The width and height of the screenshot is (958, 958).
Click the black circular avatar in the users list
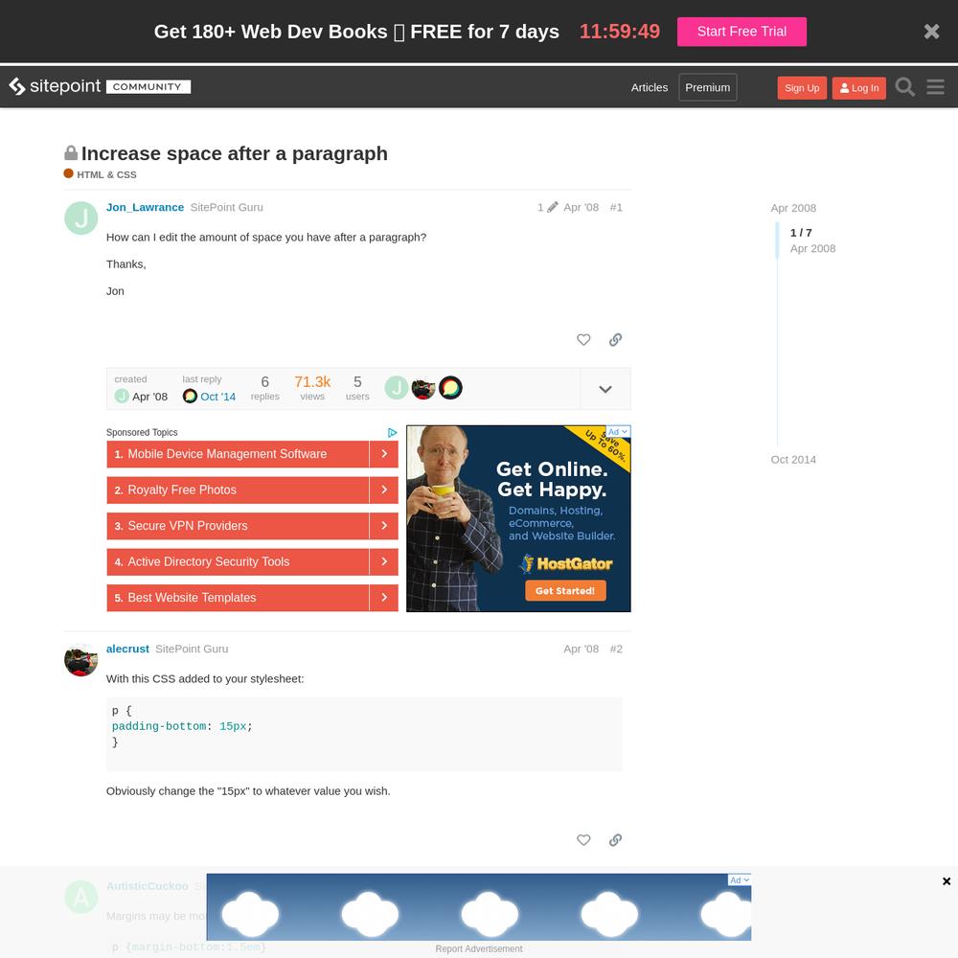450,387
